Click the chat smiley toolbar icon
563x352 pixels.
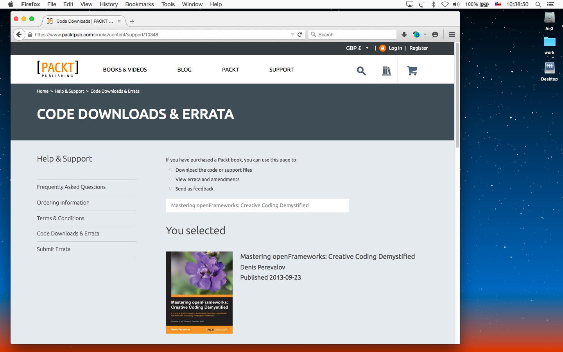pos(435,34)
